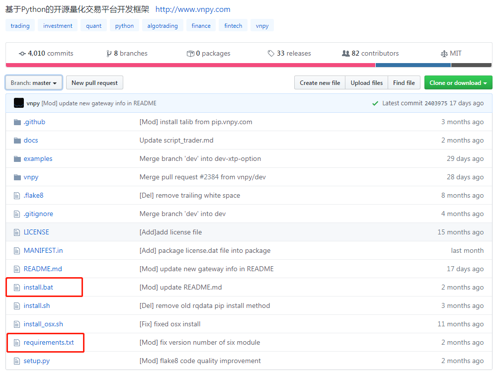Open the README.md file
Image resolution: width=496 pixels, height=373 pixels.
[43, 269]
